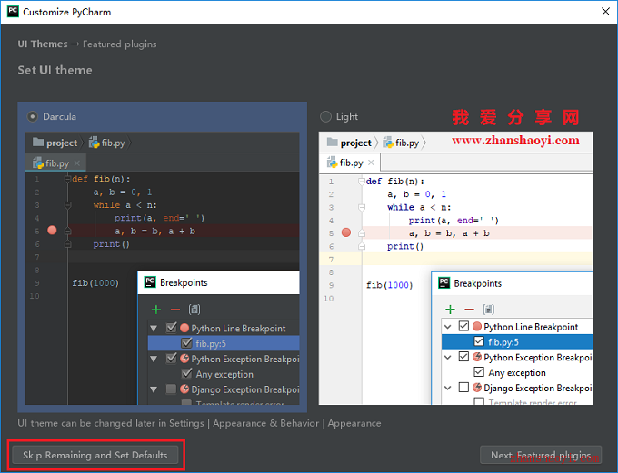Viewport: 618px width, 473px height.
Task: Click fib.py breadcrumb python icon in Light preview
Action: (388, 143)
